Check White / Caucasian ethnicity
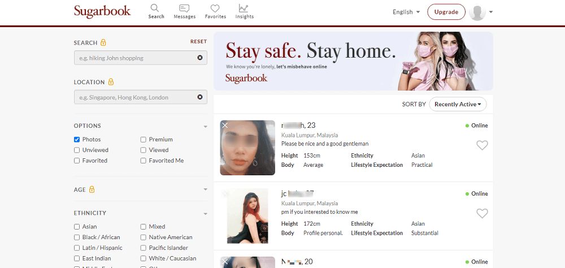565x268 pixels. 144,258
